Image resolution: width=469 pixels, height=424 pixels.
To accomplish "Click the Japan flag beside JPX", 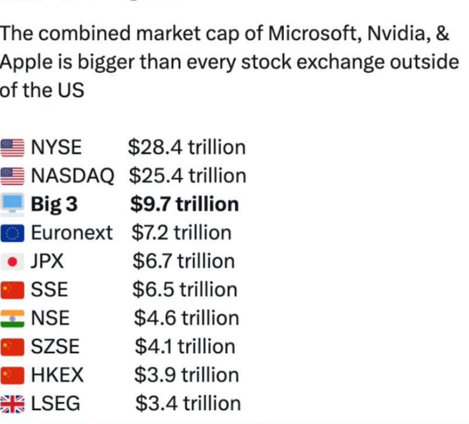I will [x=13, y=262].
